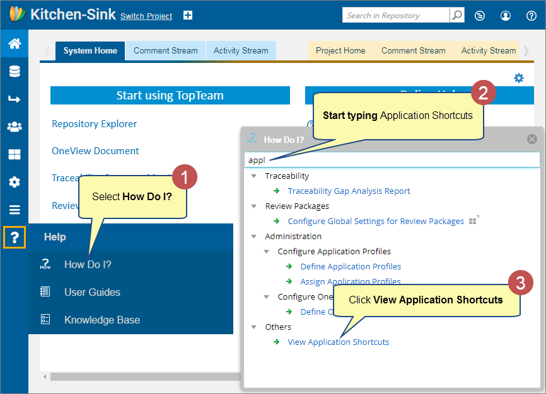This screenshot has width=546, height=394.
Task: Click the hamburger menu icon in the sidebar
Action: click(x=15, y=210)
